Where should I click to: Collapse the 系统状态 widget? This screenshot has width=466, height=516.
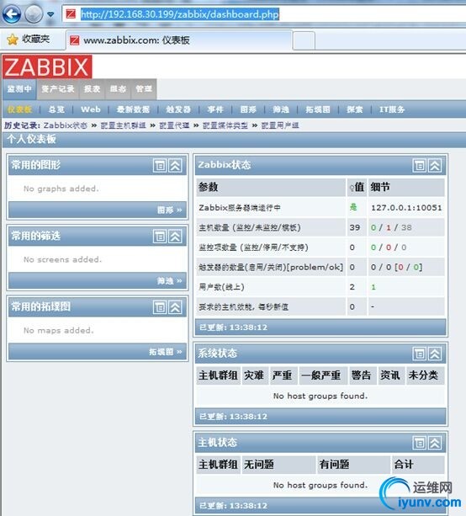[x=435, y=354]
